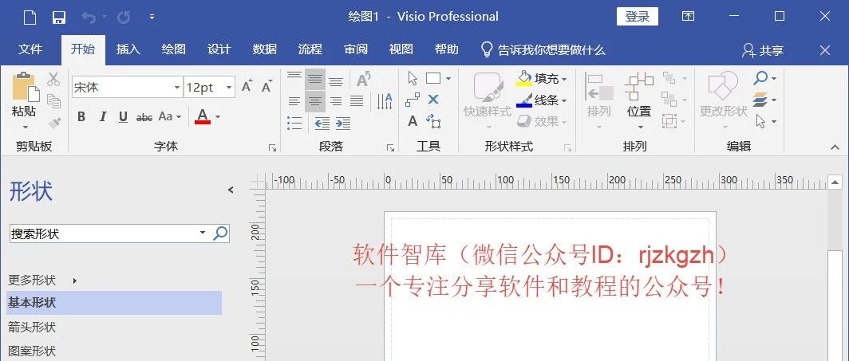Open the Aa change case dropdown
This screenshot has width=849, height=361.
tap(169, 116)
